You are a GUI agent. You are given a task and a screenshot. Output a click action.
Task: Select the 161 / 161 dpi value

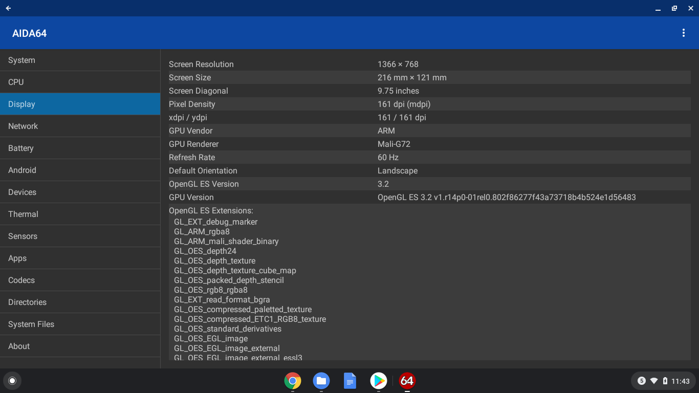[402, 117]
